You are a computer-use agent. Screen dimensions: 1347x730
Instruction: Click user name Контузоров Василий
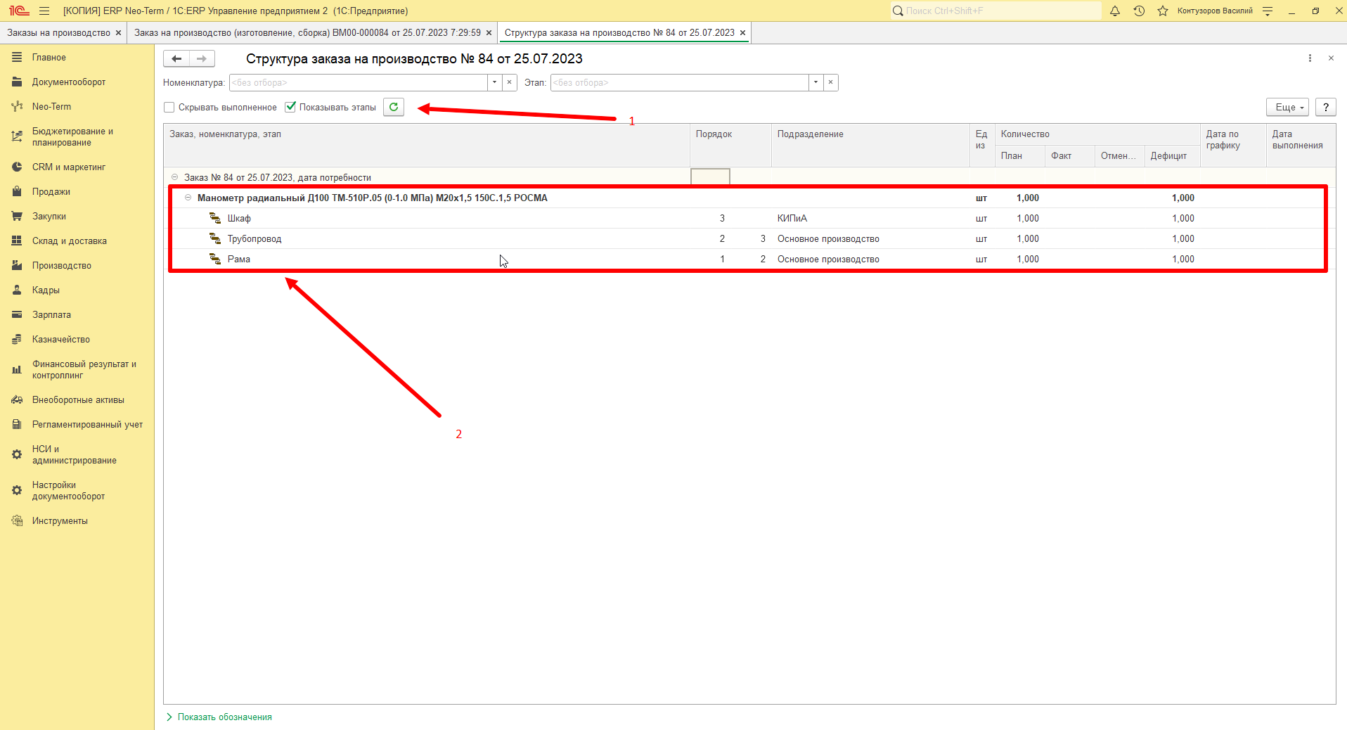pos(1215,11)
